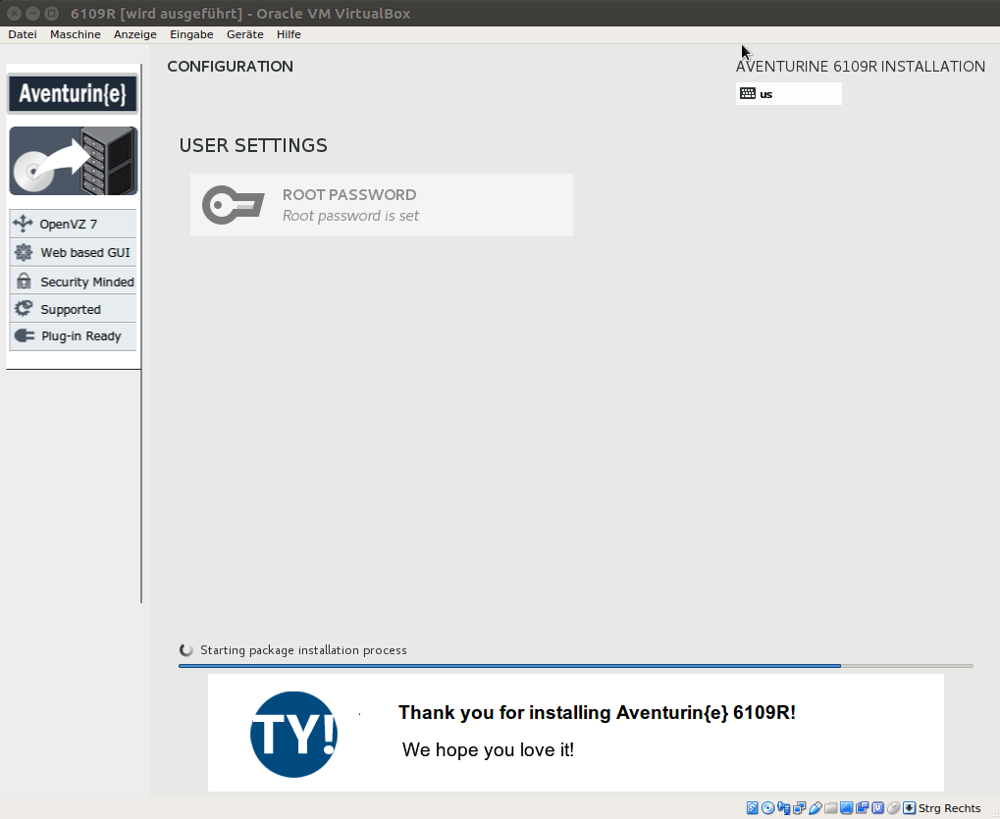1000x819 pixels.
Task: Minimize the VirtualBox window
Action: pyautogui.click(x=33, y=13)
